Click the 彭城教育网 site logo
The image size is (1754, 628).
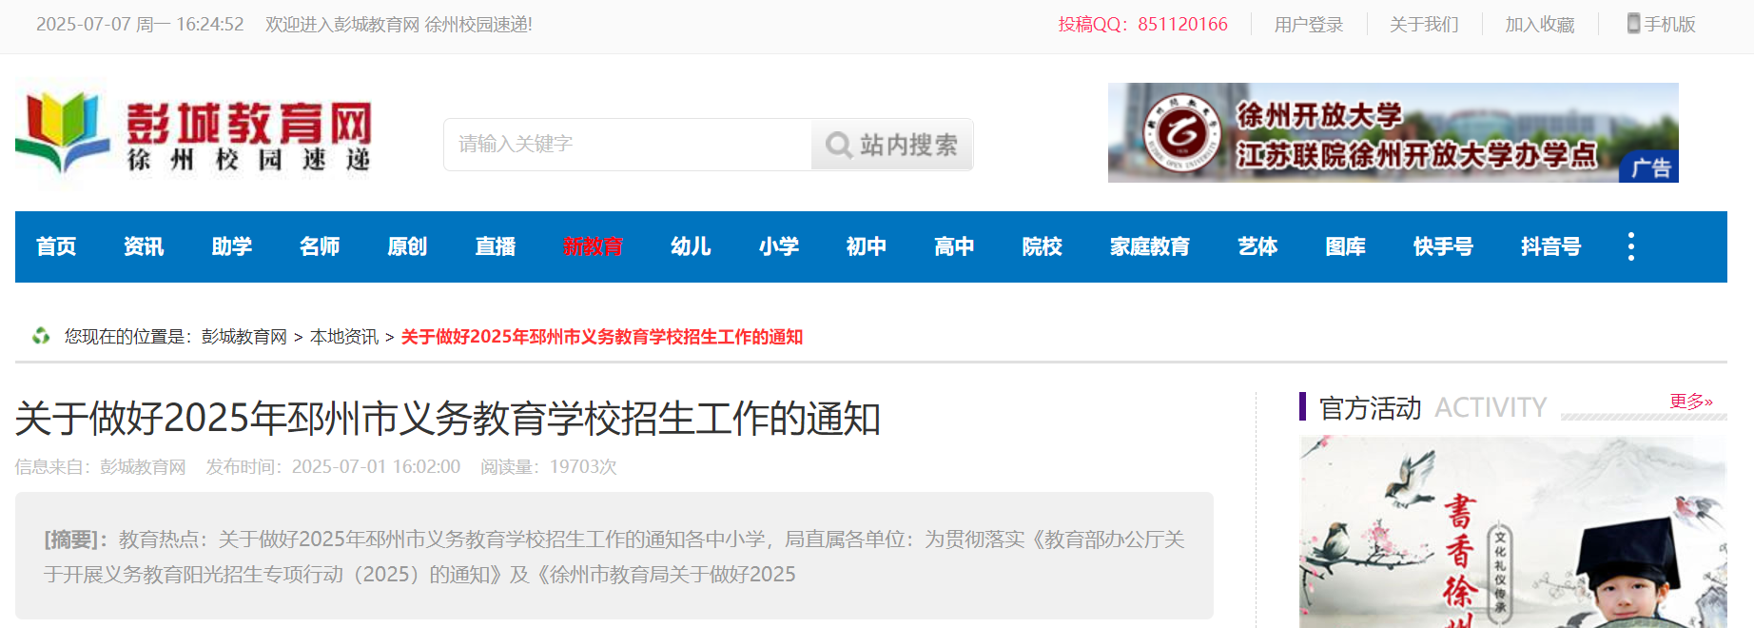(x=194, y=133)
